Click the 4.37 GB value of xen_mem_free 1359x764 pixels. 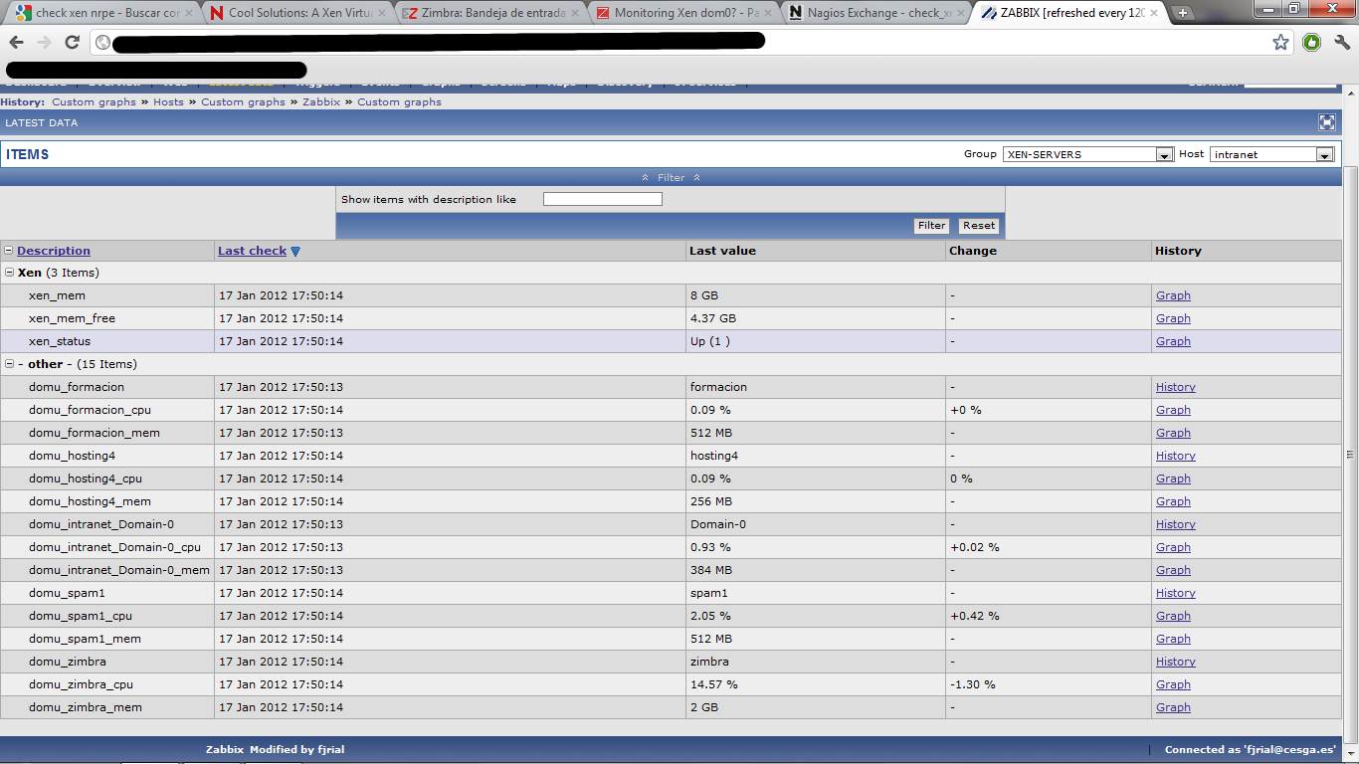coord(713,318)
